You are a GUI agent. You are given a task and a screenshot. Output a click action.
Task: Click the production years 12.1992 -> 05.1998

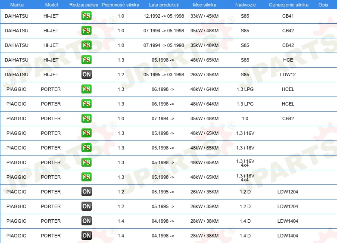click(164, 16)
